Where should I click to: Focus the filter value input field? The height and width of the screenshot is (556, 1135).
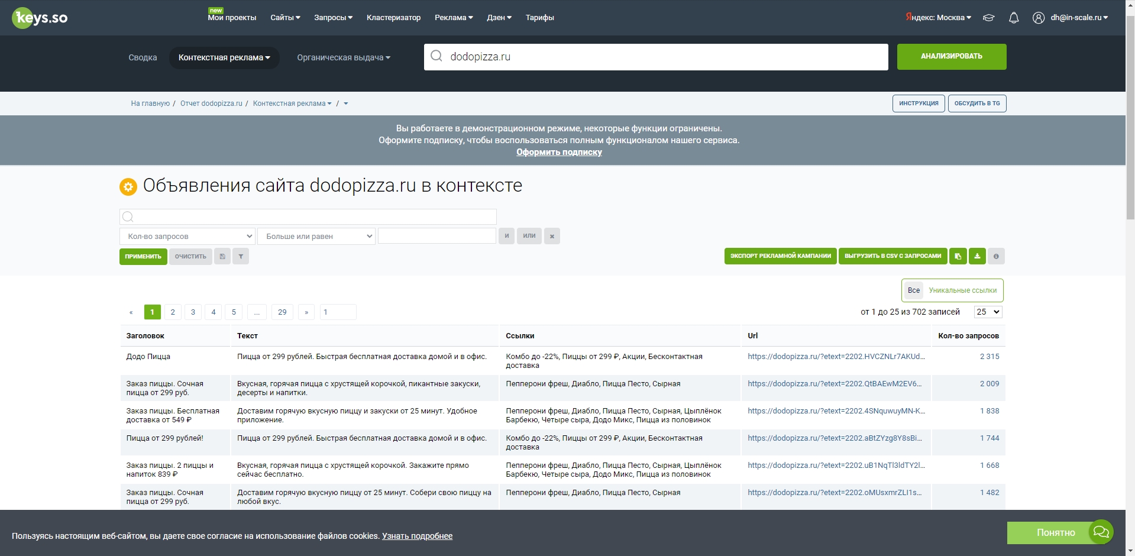[x=436, y=236]
